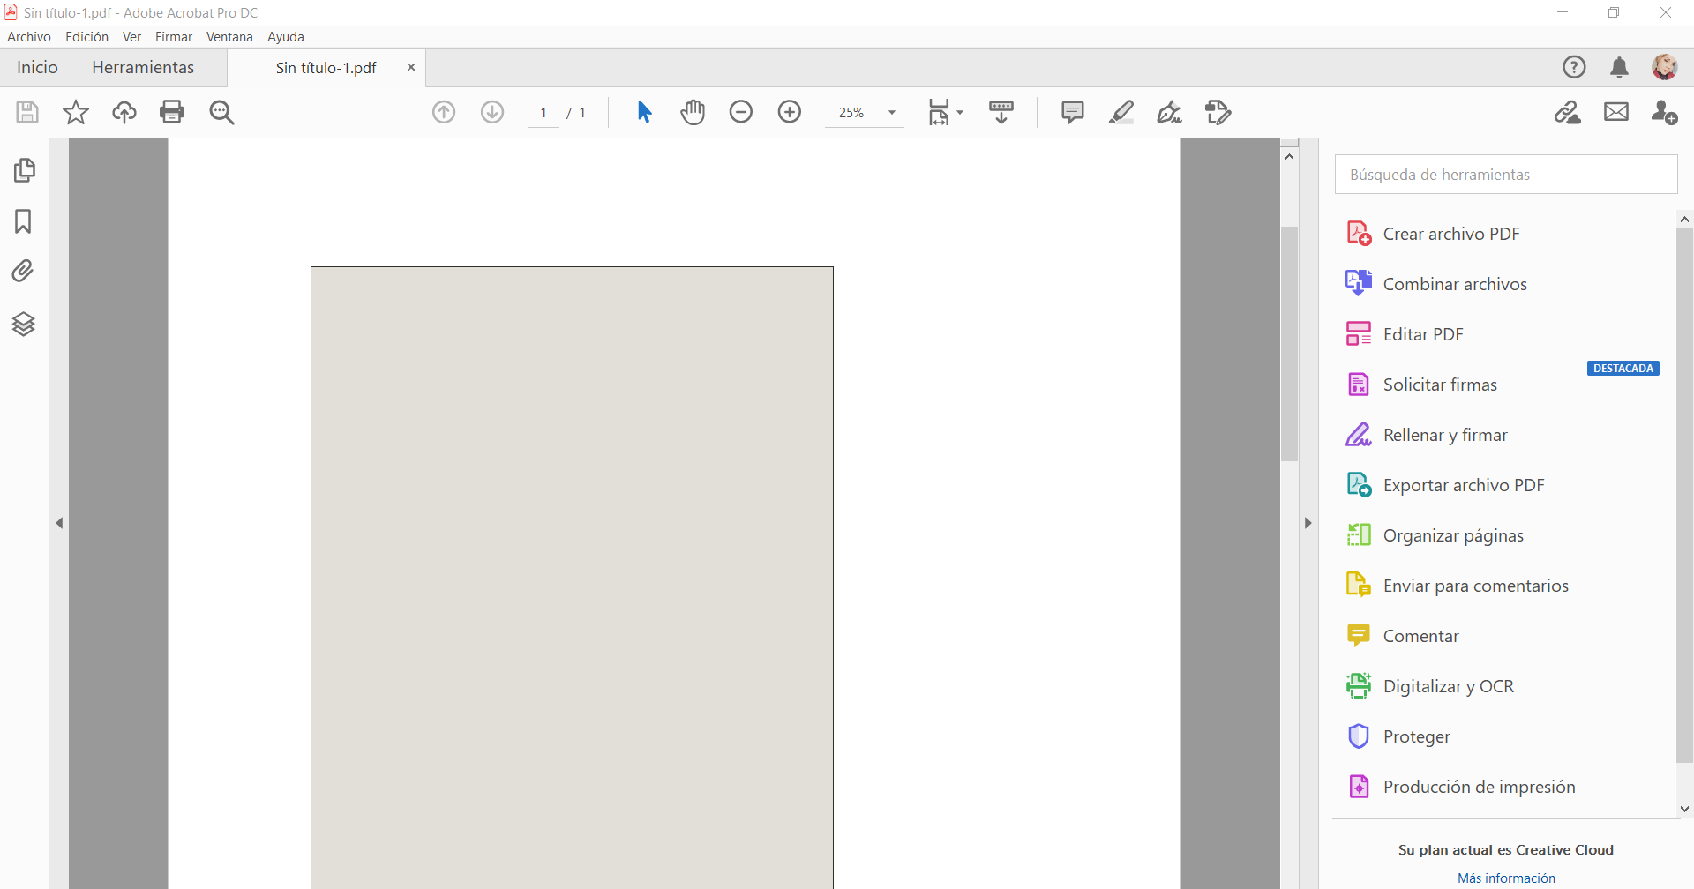Click the Zoom out minus icon
Screen dimensions: 1694x889
[741, 112]
